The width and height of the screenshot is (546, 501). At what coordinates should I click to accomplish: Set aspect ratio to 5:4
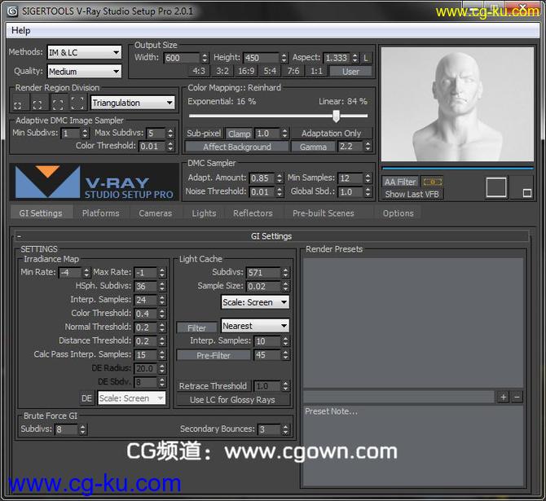[x=270, y=72]
